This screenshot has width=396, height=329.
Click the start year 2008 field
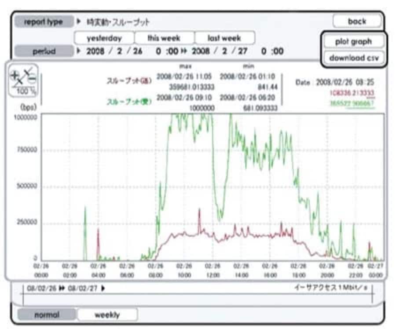click(x=96, y=51)
